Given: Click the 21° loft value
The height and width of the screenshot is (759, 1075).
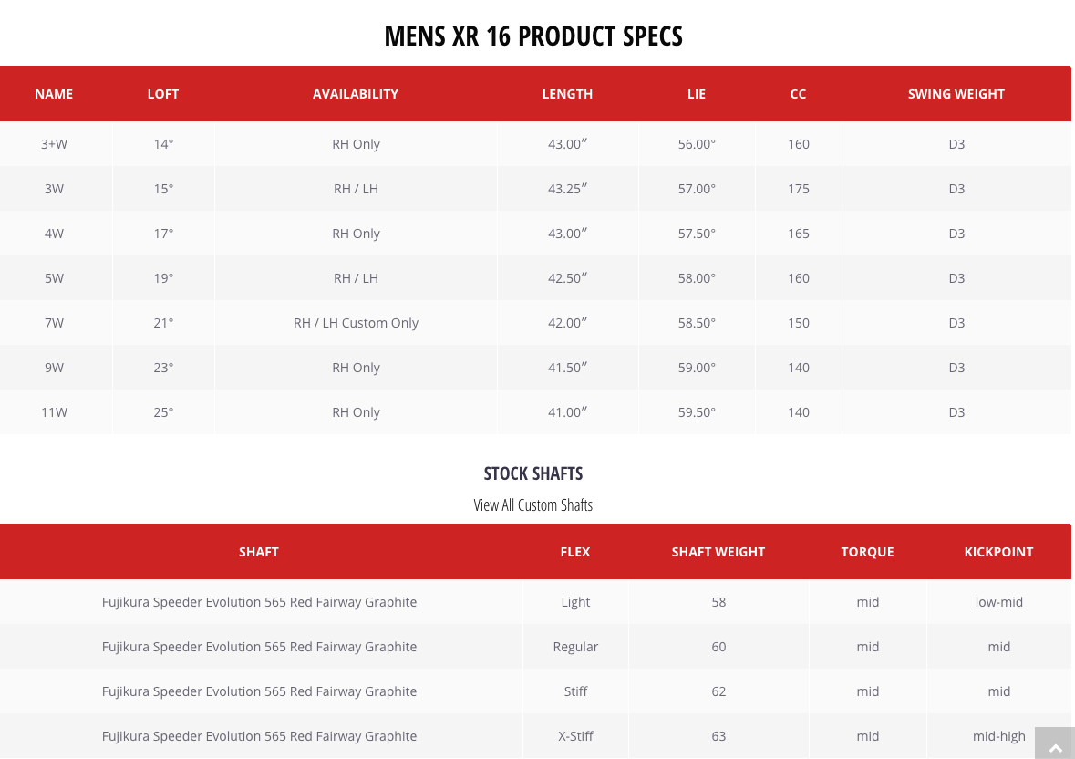Looking at the screenshot, I should 163,322.
